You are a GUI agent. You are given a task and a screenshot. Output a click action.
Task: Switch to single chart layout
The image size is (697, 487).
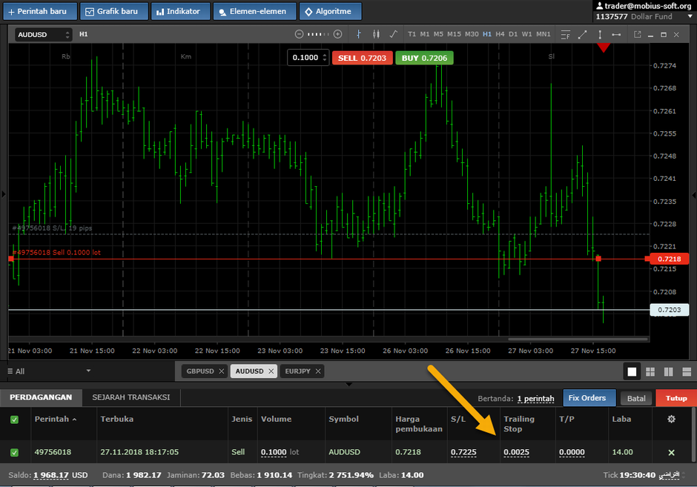632,372
